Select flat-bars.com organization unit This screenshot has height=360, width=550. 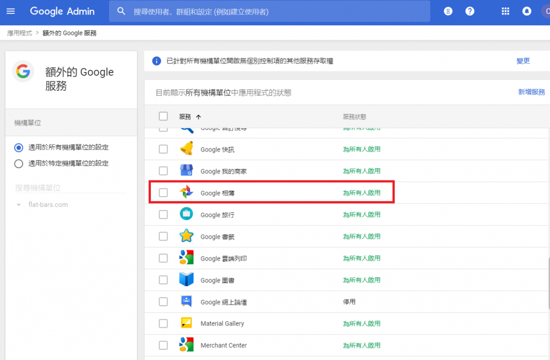48,205
